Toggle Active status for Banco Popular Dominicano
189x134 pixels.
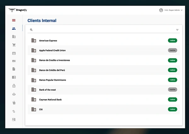[x=173, y=80]
